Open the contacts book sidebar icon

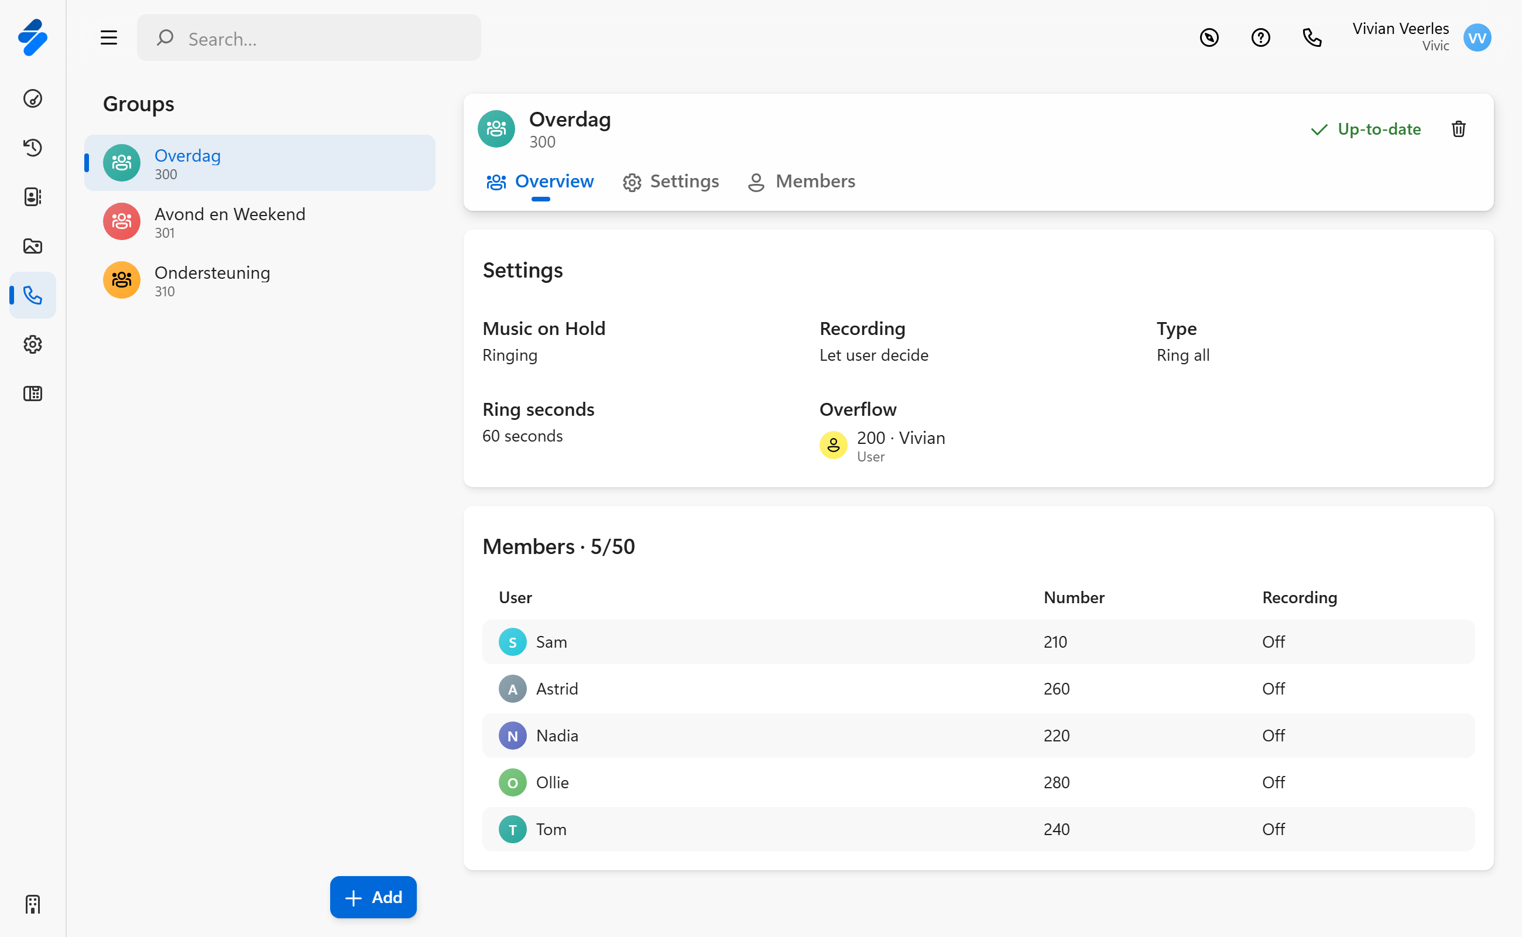[x=33, y=197]
